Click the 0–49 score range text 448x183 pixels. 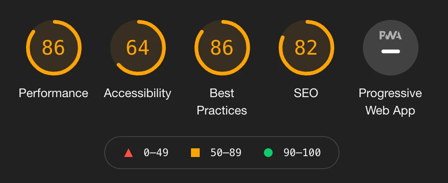(156, 153)
